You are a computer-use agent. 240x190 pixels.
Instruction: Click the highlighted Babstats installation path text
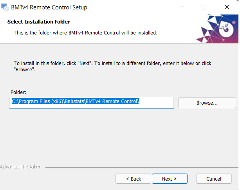(x=76, y=101)
